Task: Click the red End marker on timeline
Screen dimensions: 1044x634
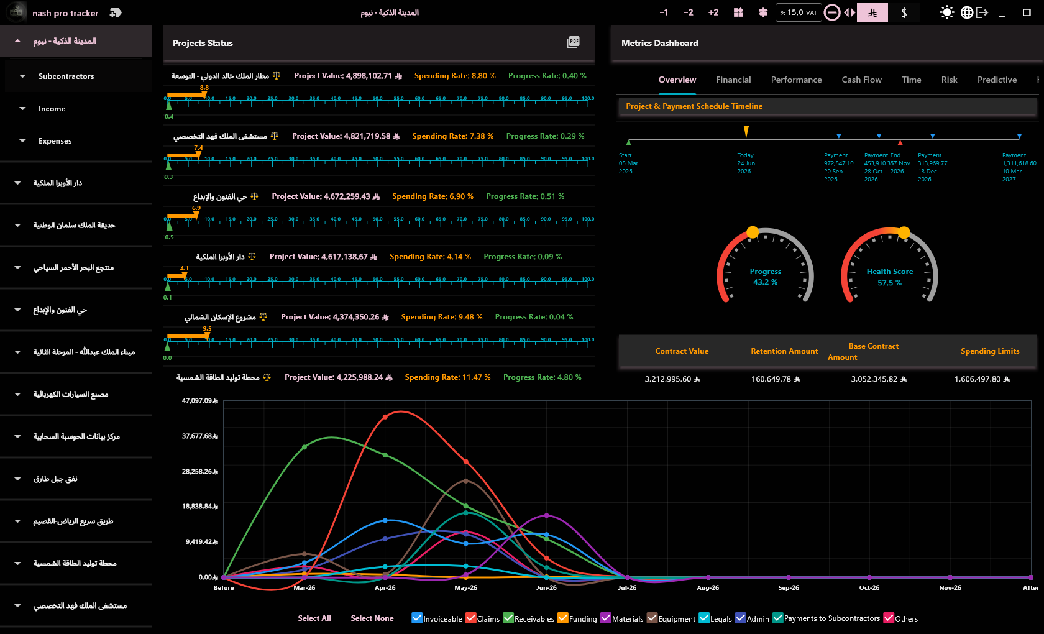Action: coord(900,142)
